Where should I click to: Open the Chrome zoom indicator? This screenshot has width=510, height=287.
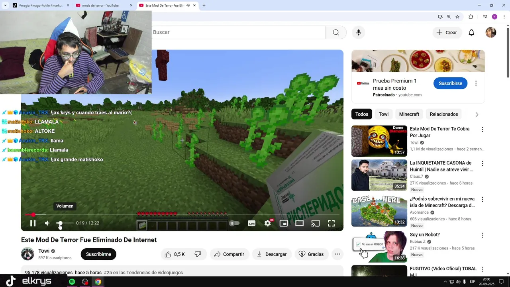click(x=449, y=17)
